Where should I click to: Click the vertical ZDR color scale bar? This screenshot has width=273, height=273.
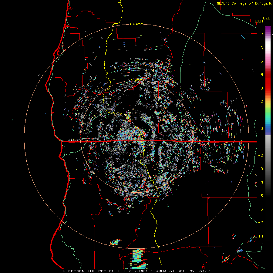(x=268, y=135)
